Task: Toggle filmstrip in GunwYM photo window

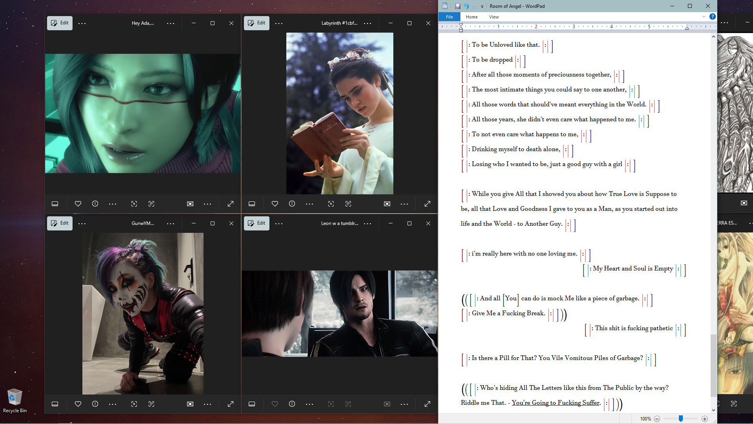Action: pyautogui.click(x=55, y=404)
